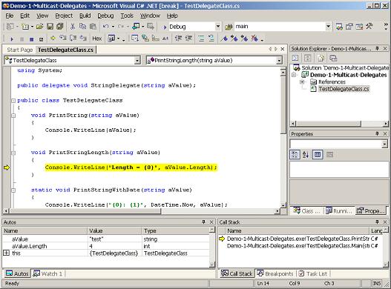391x289 pixels.
Task: Collapse the TestDelegateClass code outline
Action: point(13,101)
